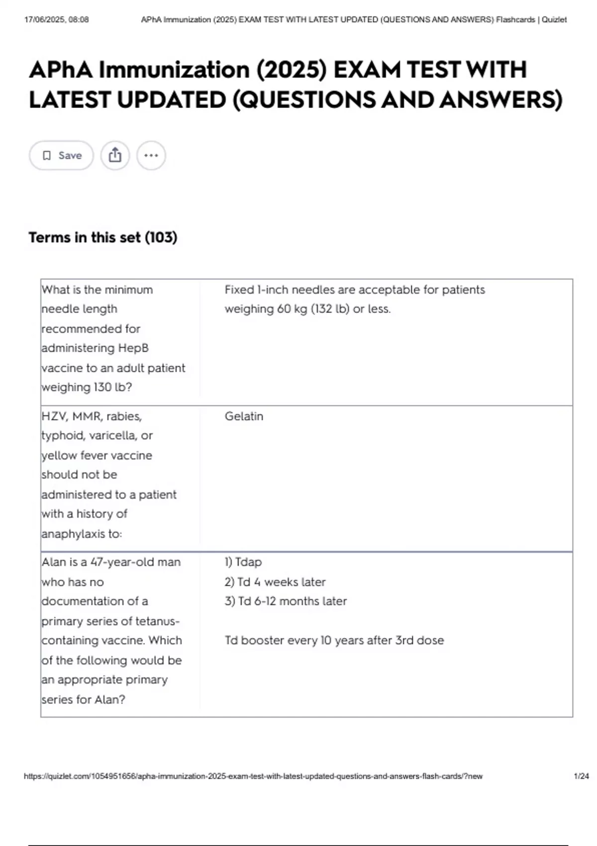
Task: Click the Quizlet URL in the footer
Action: pyautogui.click(x=253, y=776)
